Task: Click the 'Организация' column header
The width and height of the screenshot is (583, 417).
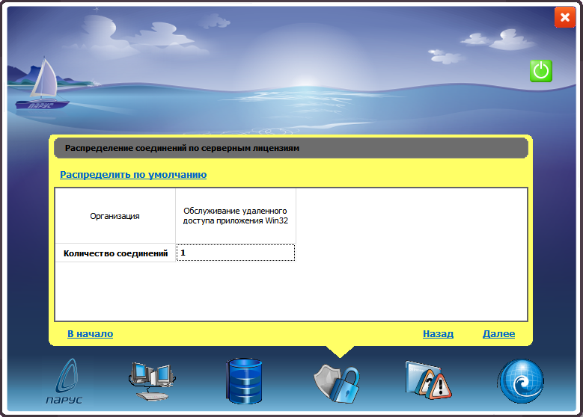Action: [x=115, y=216]
